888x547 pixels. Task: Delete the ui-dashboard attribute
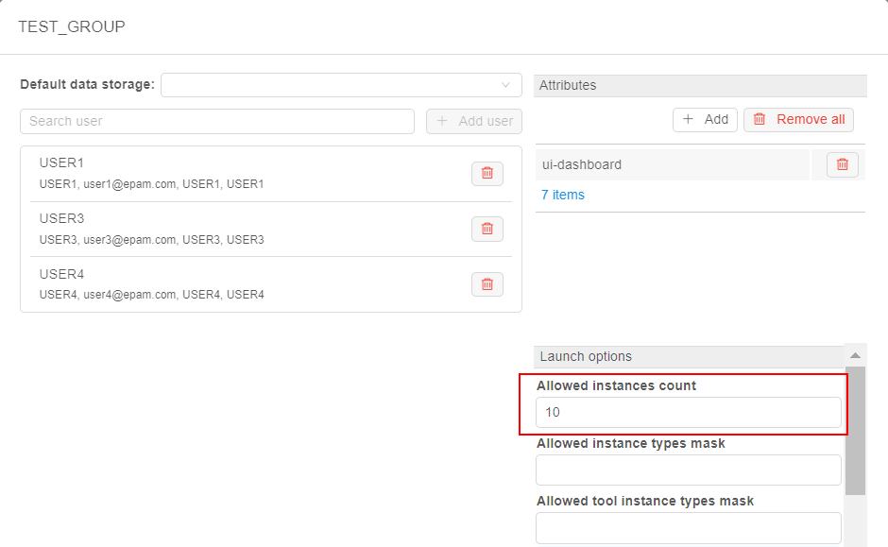click(x=842, y=164)
